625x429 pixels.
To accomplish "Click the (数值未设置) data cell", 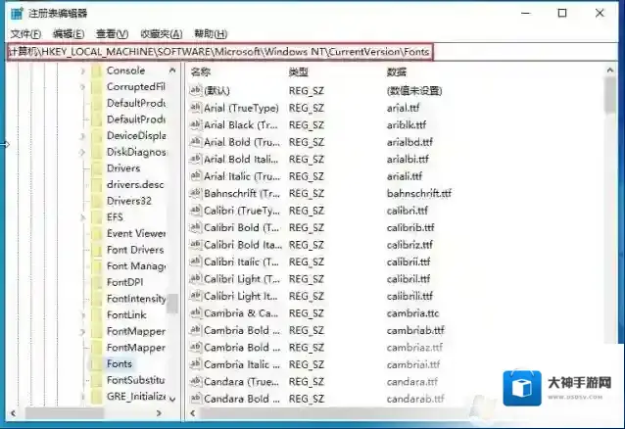I will [x=414, y=90].
